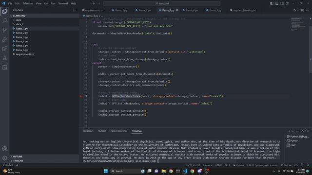Open Explorer Views and More Actions ellipsis

pyautogui.click(x=75, y=10)
